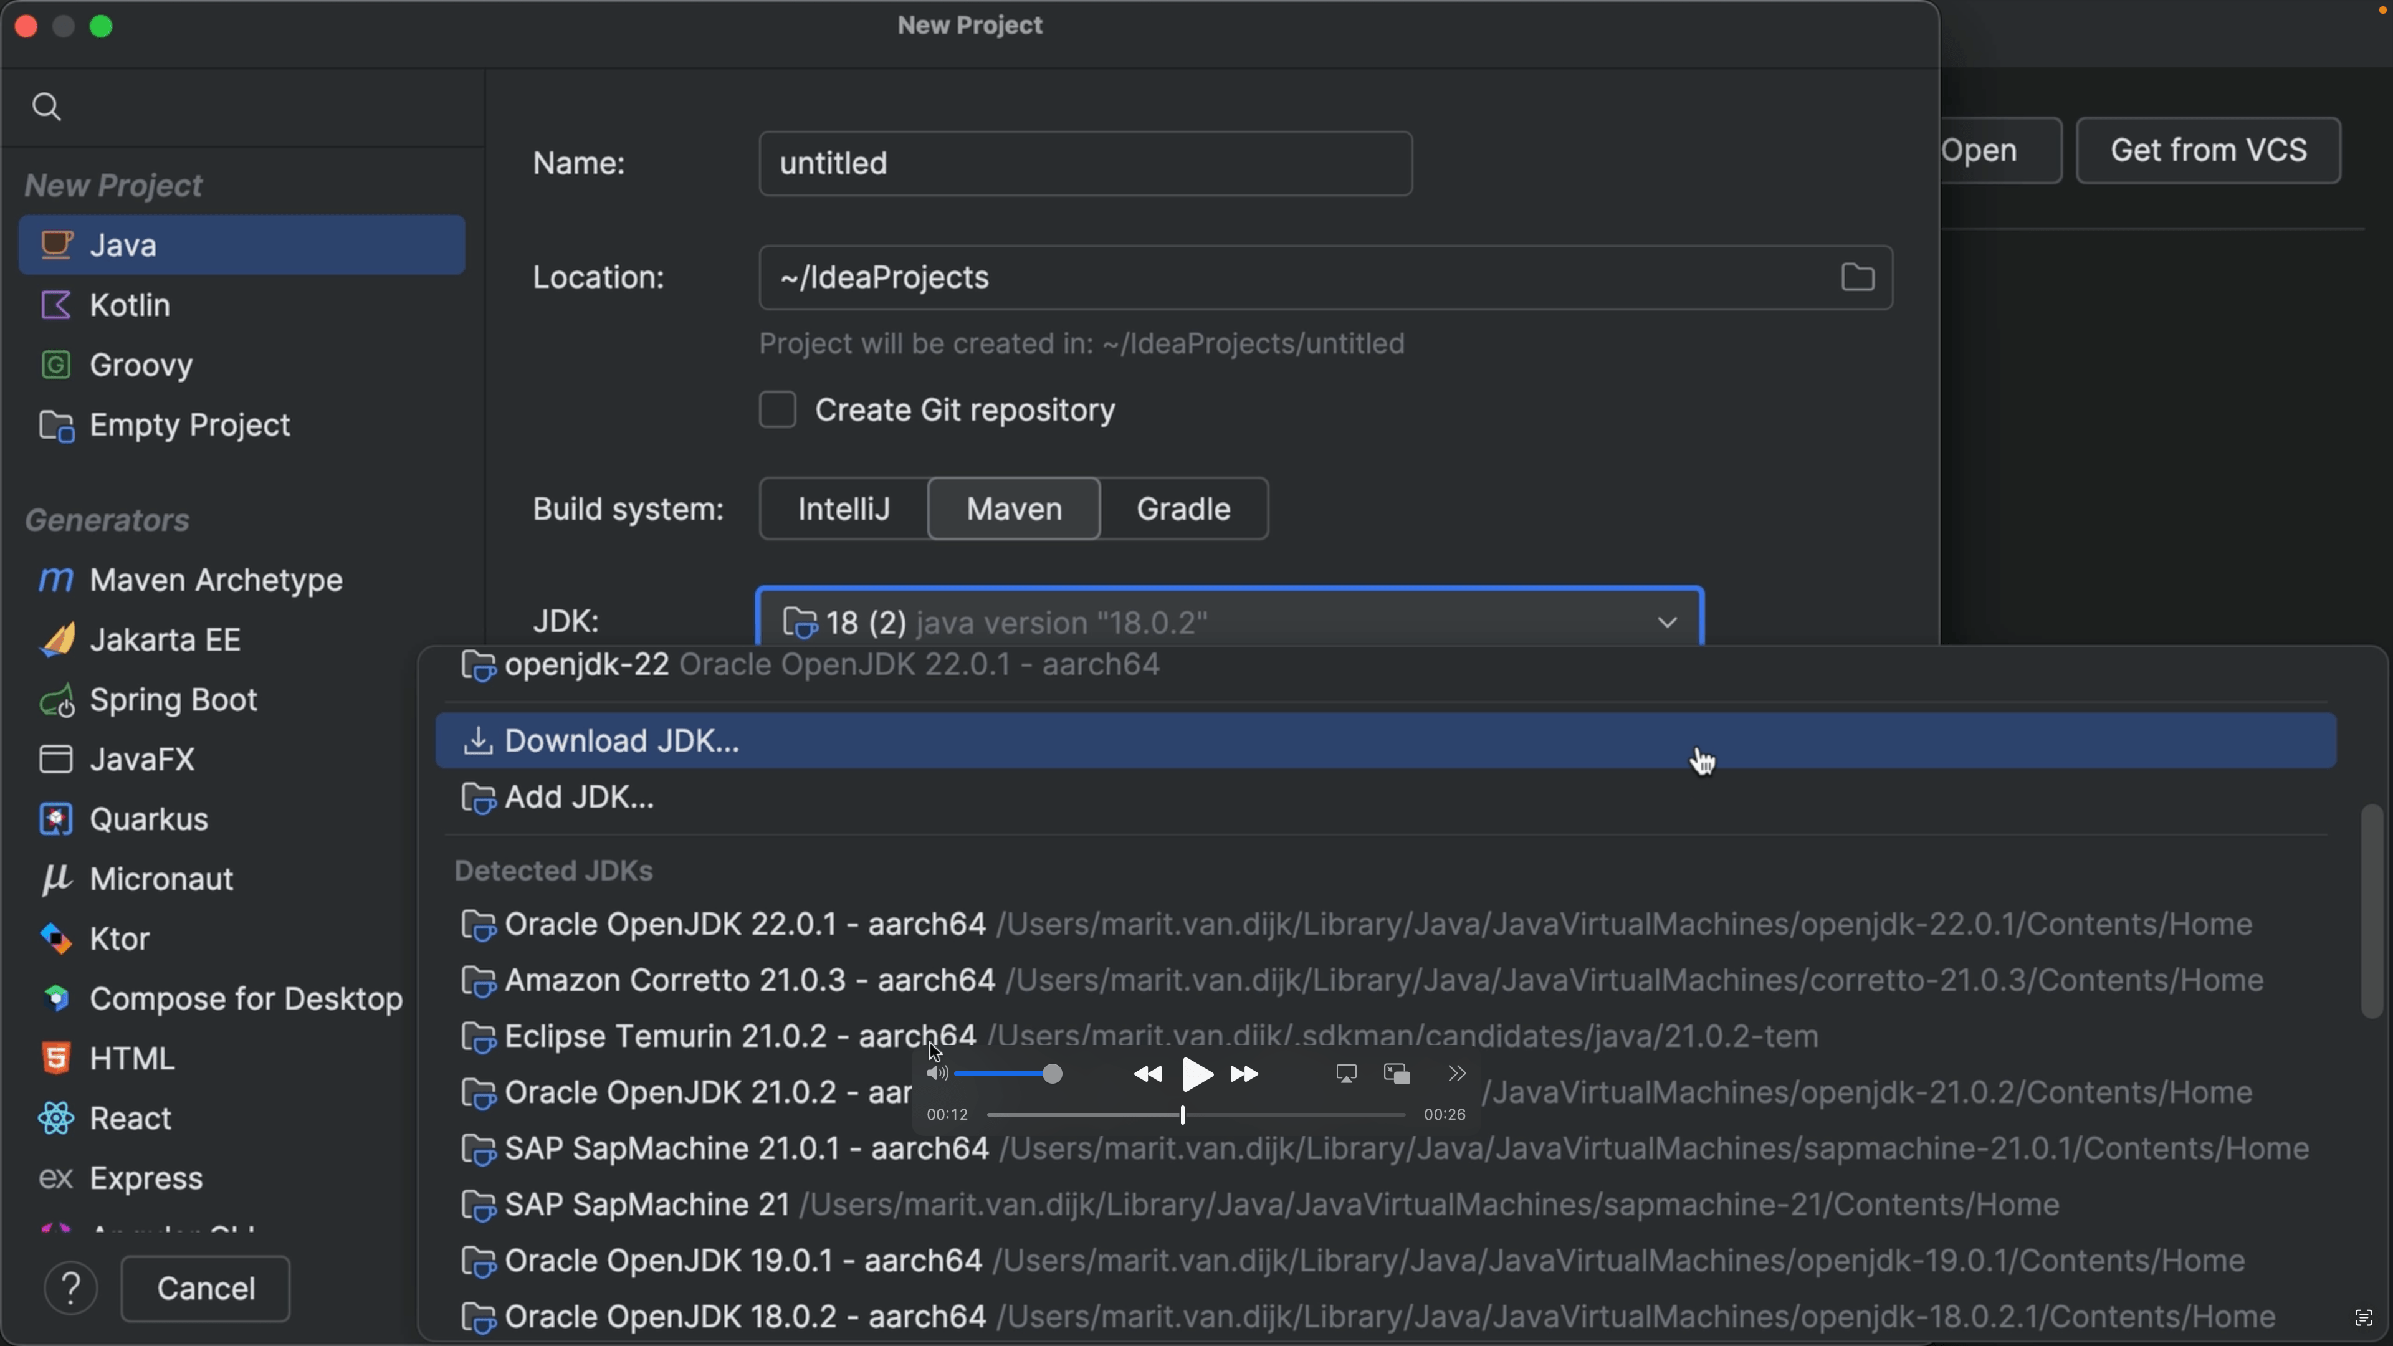Click the Kotlin logo icon

(55, 305)
